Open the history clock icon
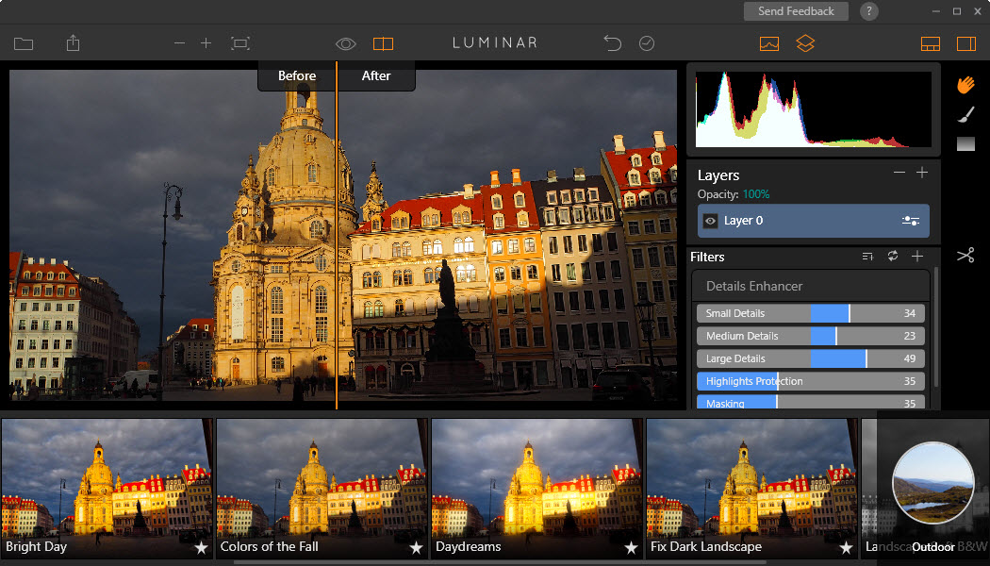The height and width of the screenshot is (566, 990). point(647,43)
